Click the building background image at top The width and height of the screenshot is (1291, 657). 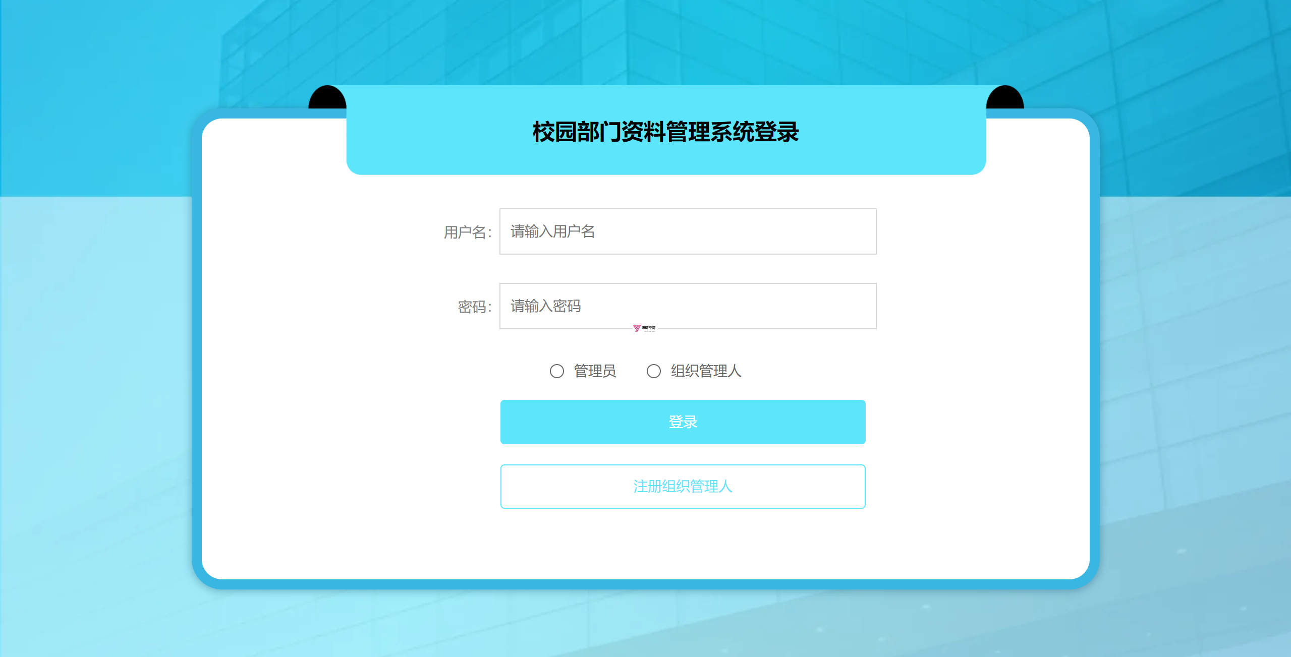[646, 40]
